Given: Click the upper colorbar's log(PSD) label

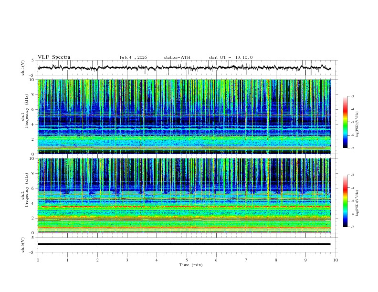Looking at the screenshot, I should (x=357, y=125).
